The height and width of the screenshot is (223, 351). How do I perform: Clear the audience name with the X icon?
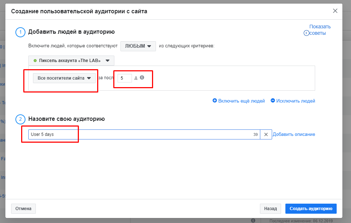point(266,134)
